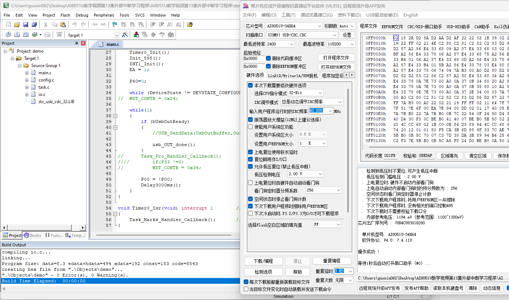Click the Copy icon in Keil toolbar
509x300 pixels.
(54, 25)
